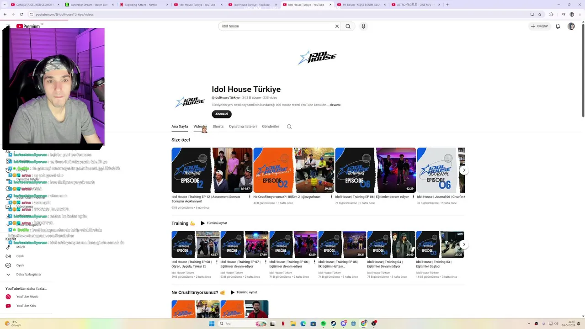The image size is (585, 329).
Task: Open Spotify from the taskbar
Action: [x=323, y=324]
